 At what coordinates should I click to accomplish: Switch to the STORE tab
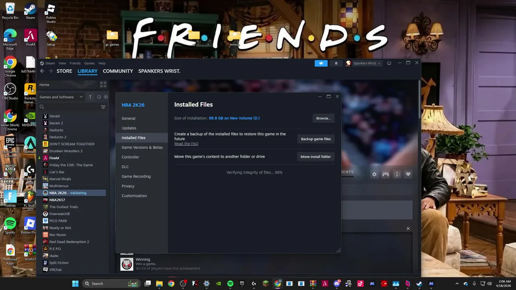[x=64, y=71]
